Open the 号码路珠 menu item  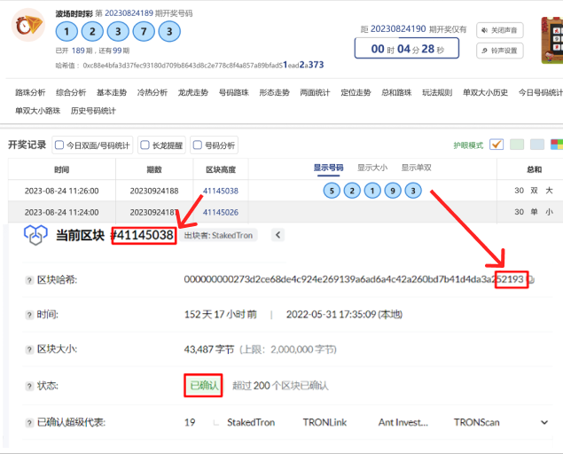click(x=234, y=92)
